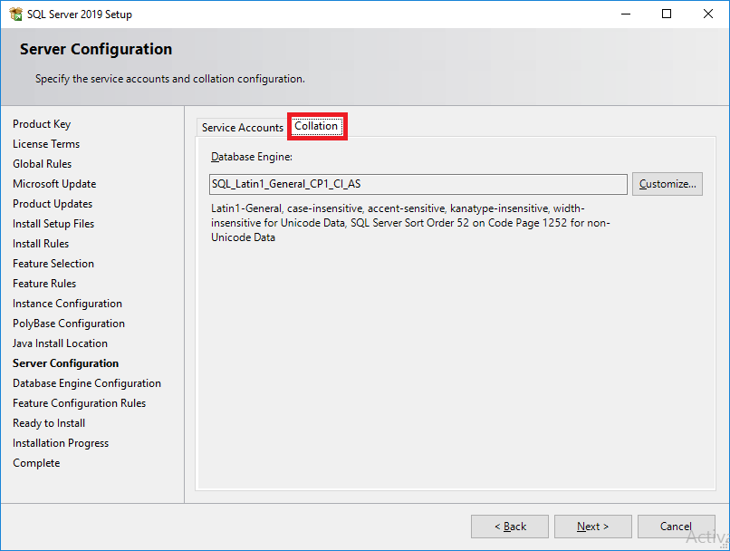Click the Database Engine label
Image resolution: width=730 pixels, height=551 pixels.
click(x=252, y=157)
